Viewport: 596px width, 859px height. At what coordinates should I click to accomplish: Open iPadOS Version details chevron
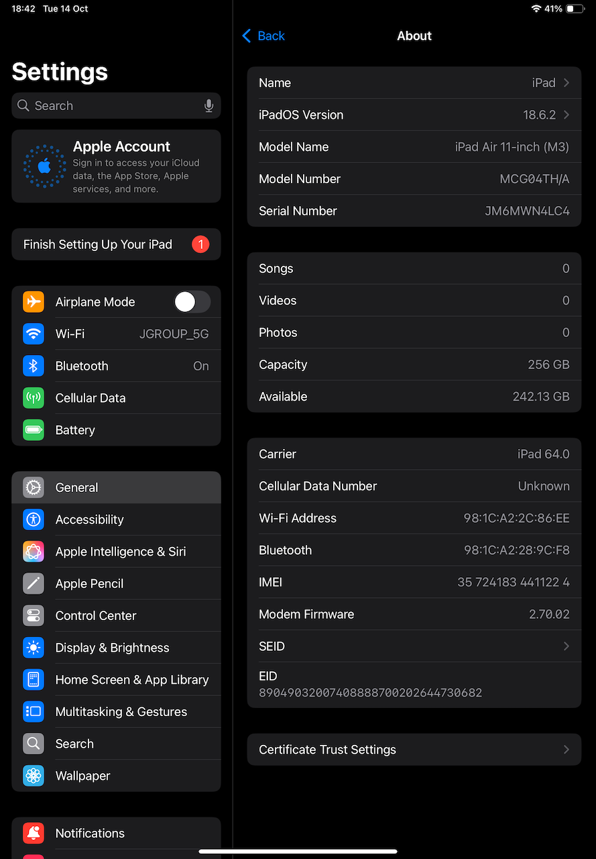pyautogui.click(x=566, y=115)
